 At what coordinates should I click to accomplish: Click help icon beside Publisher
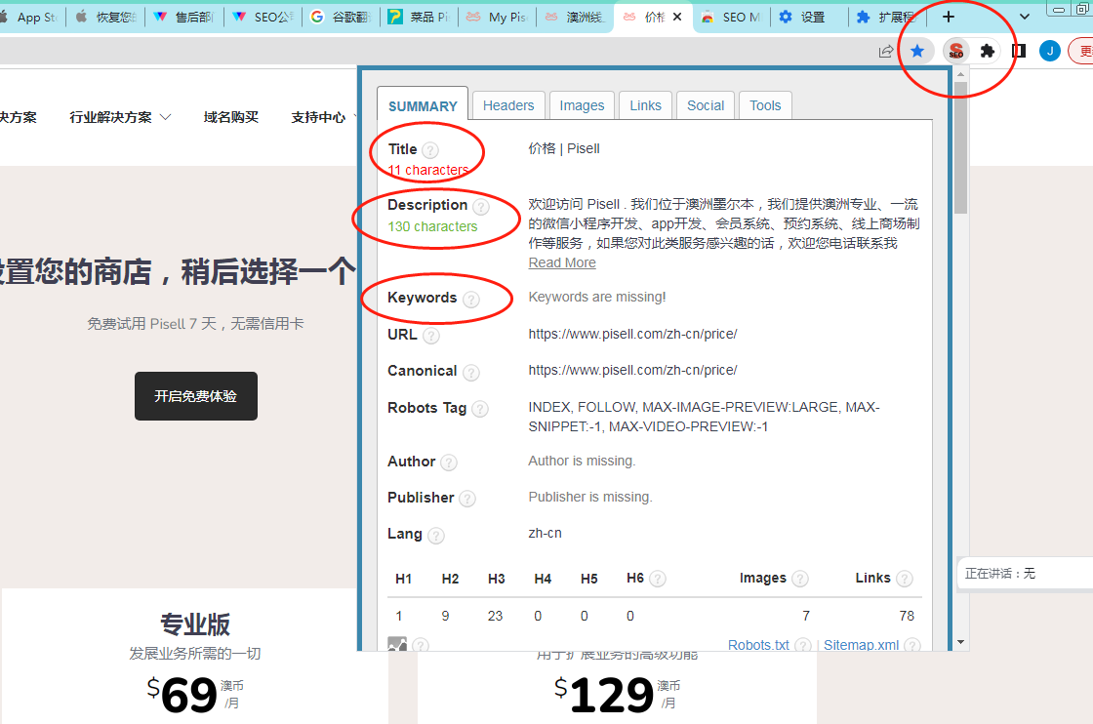[467, 499]
